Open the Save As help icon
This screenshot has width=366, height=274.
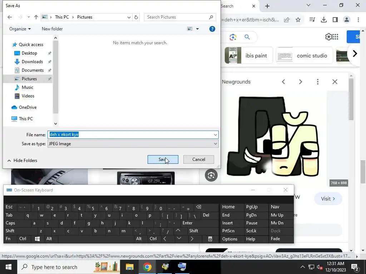click(212, 29)
